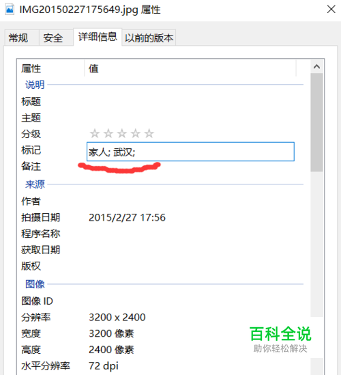Select the 宽度 property label

click(x=31, y=333)
